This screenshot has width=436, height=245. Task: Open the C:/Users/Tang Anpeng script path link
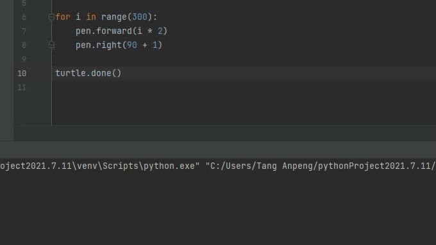point(321,166)
